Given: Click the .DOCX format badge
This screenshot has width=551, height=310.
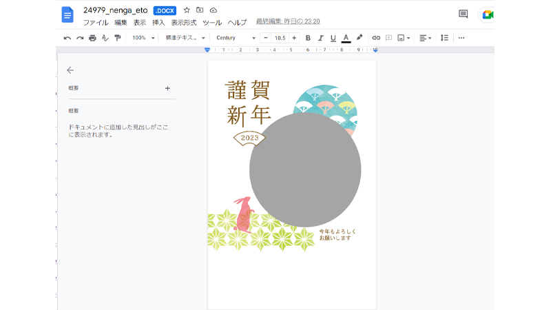Looking at the screenshot, I should (x=165, y=11).
